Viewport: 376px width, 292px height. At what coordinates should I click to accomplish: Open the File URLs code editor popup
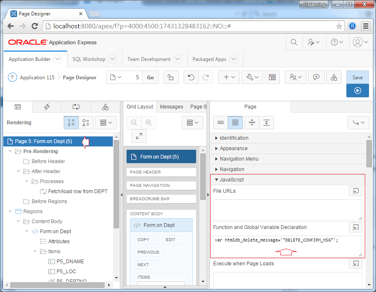[355, 191]
